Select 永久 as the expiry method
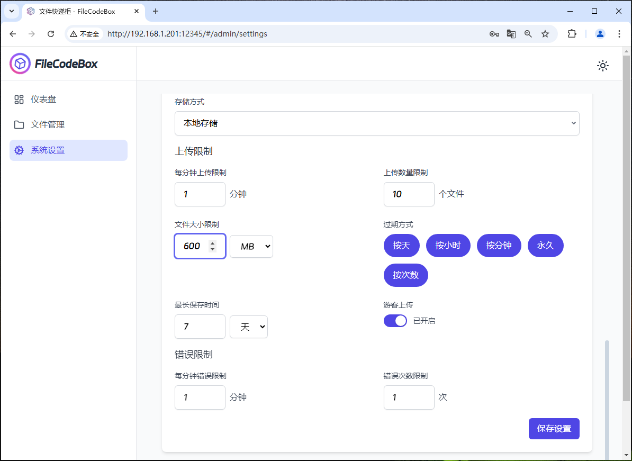632x461 pixels. [545, 246]
